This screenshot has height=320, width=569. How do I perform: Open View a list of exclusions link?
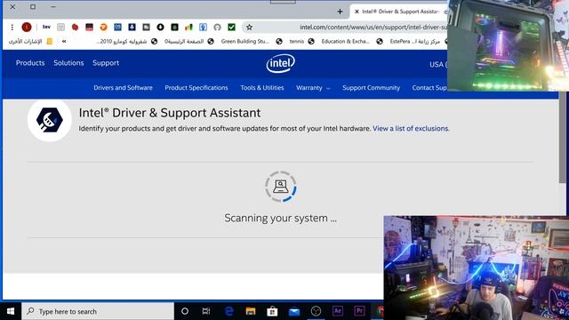pyautogui.click(x=411, y=128)
